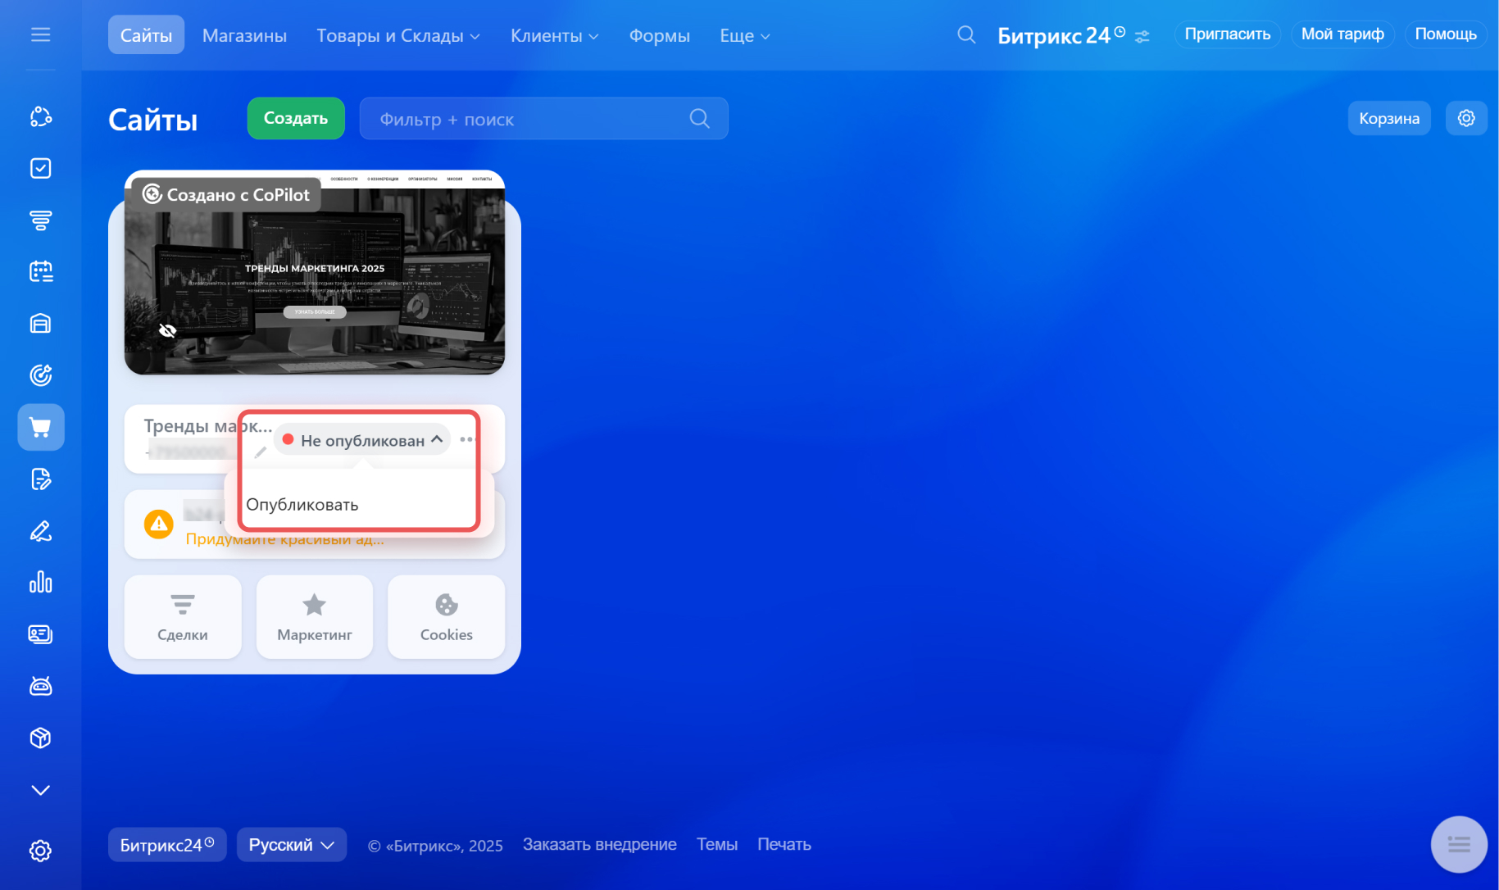Click the Помощь button
The height and width of the screenshot is (890, 1499).
click(x=1446, y=34)
